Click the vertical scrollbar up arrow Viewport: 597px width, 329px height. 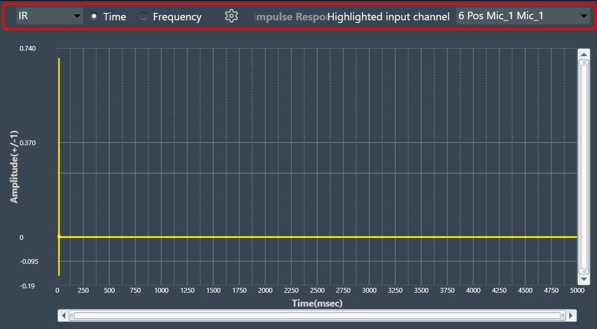coord(584,54)
